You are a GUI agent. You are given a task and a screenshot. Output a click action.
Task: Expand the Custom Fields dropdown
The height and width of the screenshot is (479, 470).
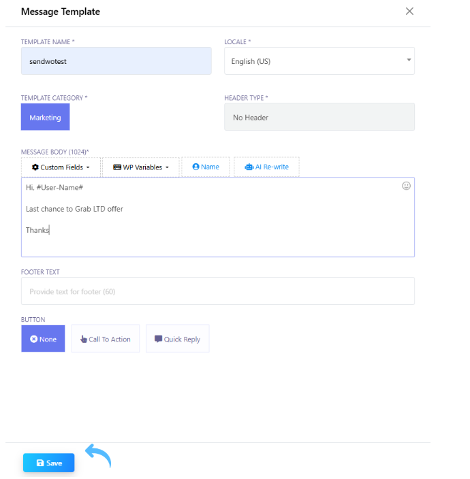pos(61,167)
